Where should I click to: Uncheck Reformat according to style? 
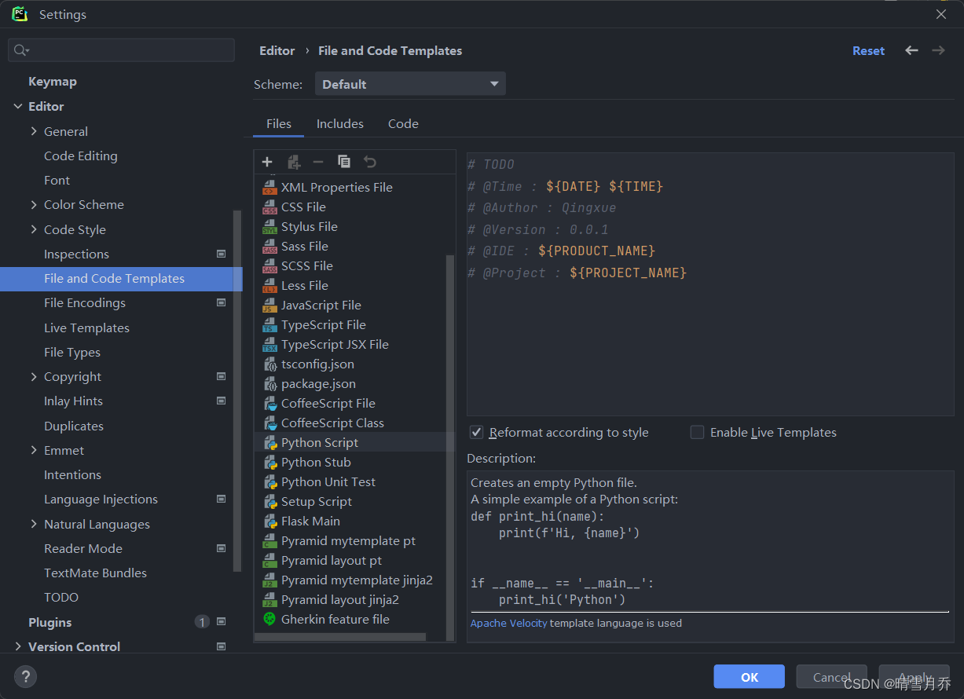click(x=476, y=432)
